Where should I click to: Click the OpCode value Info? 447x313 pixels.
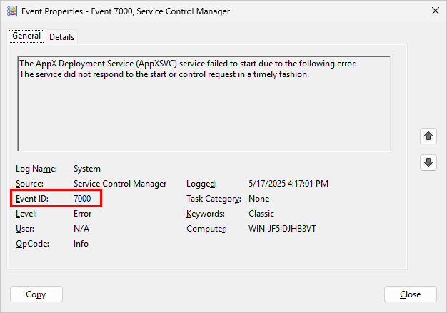(x=81, y=244)
